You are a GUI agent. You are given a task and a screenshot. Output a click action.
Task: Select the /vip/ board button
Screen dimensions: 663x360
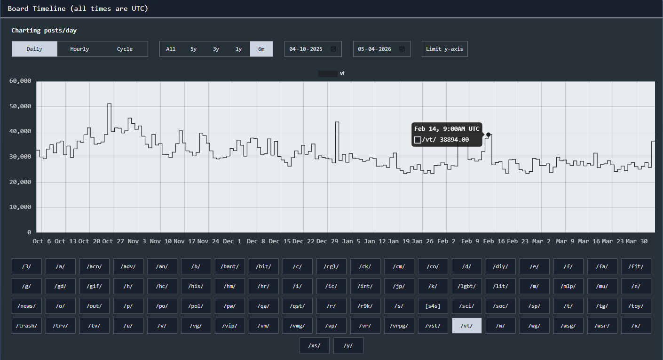pos(230,326)
